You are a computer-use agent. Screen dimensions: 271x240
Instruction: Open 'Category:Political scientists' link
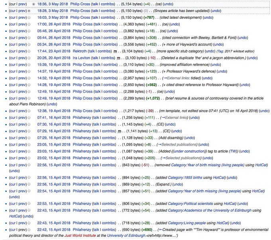pos(190,204)
